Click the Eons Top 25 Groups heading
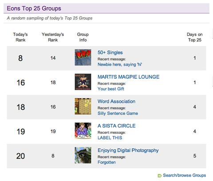The height and width of the screenshot is (181, 213). (x=34, y=8)
